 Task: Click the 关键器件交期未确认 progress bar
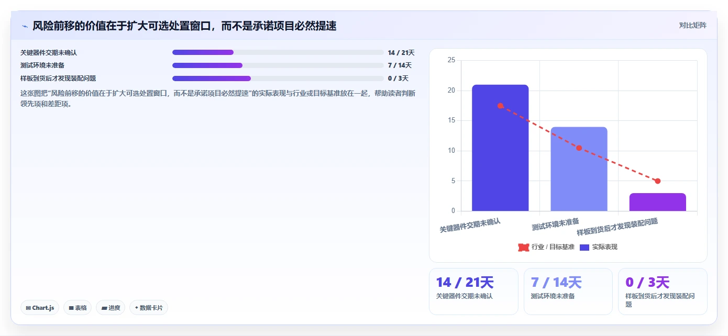(278, 52)
